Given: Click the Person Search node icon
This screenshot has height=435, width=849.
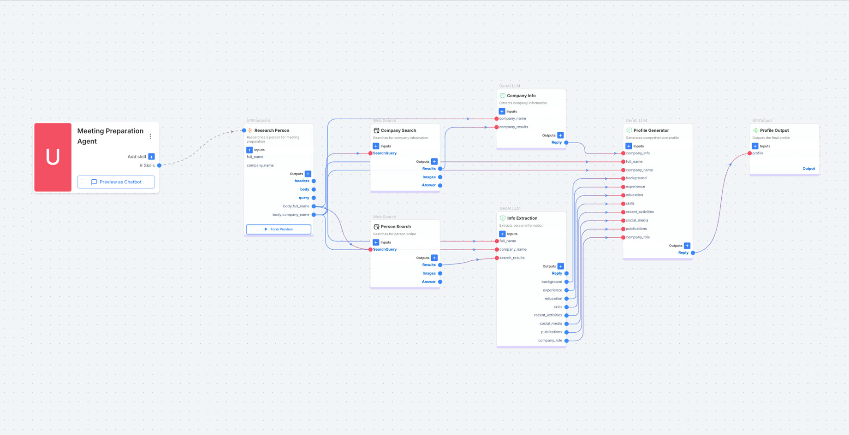Looking at the screenshot, I should 376,227.
